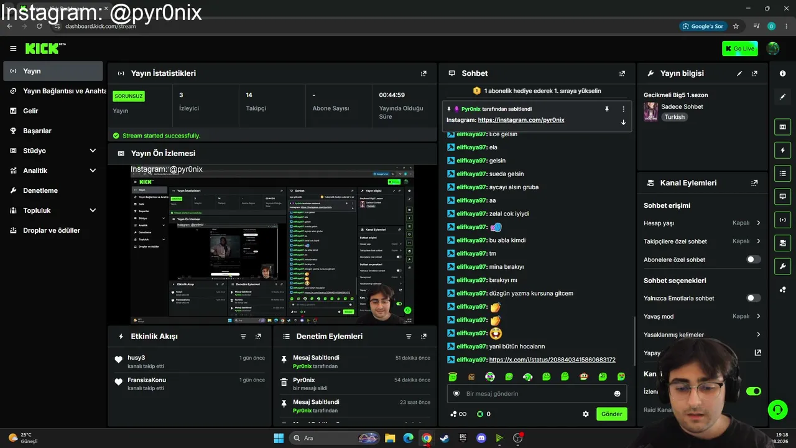Pop out the Etkinlik Akışı panel

tap(258, 337)
